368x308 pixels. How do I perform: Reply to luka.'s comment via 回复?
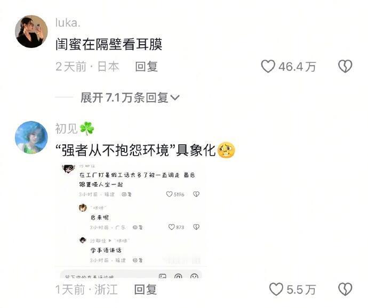point(146,67)
